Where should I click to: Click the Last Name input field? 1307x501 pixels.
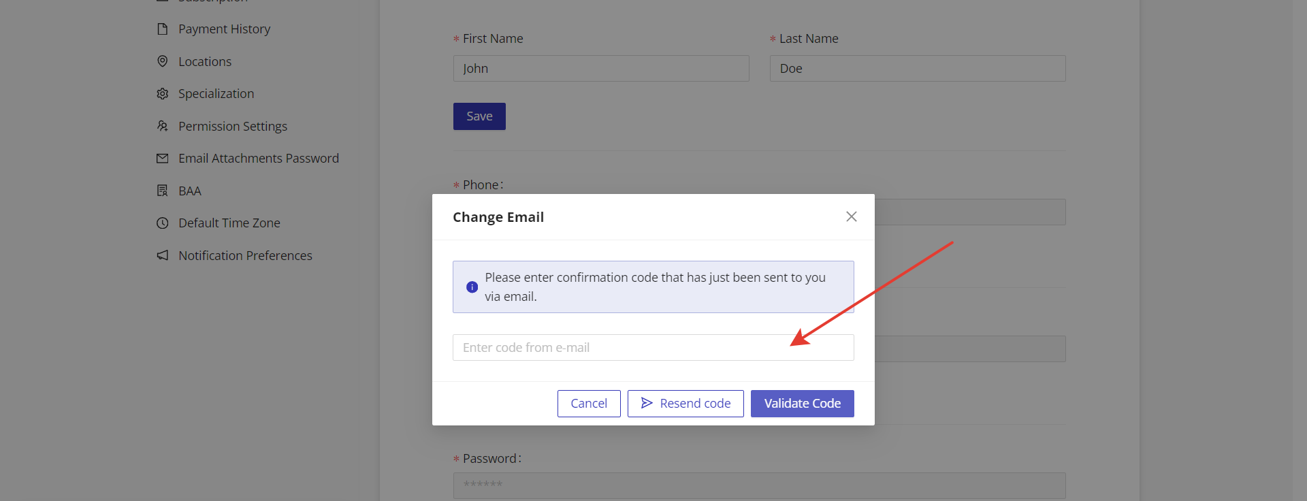tap(918, 69)
